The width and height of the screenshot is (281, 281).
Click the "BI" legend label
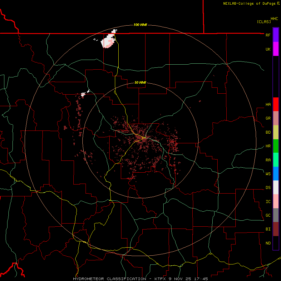268,229
